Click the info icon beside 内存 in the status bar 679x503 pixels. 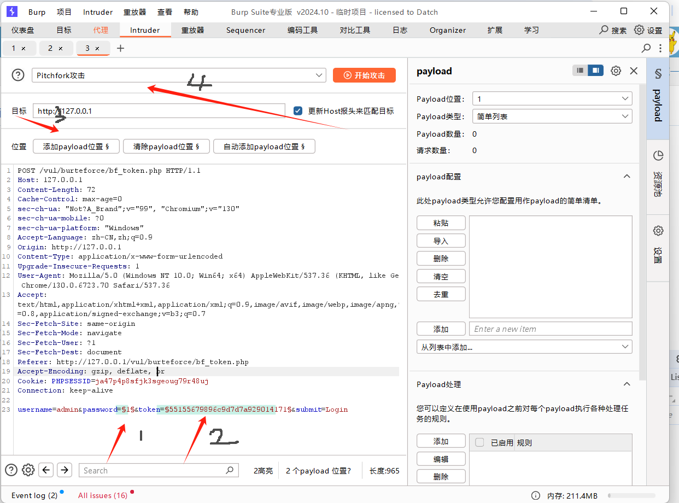pos(536,495)
